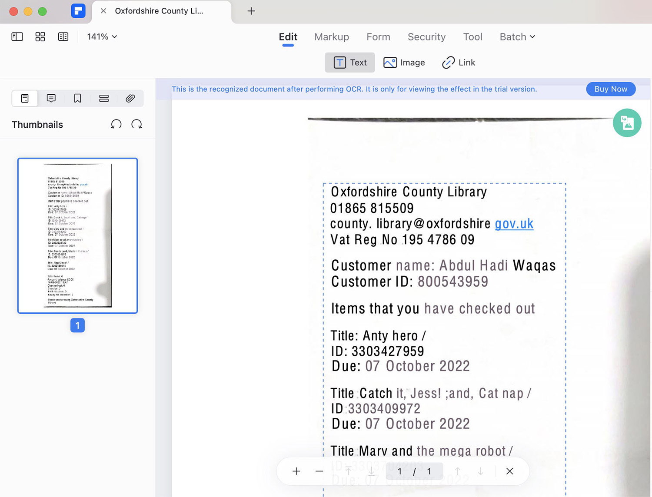Viewport: 652px width, 497px height.
Task: Rotate pages counterclockwise in Thumbnails
Action: 116,124
